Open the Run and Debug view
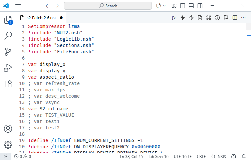251x160 pixels. [8, 68]
